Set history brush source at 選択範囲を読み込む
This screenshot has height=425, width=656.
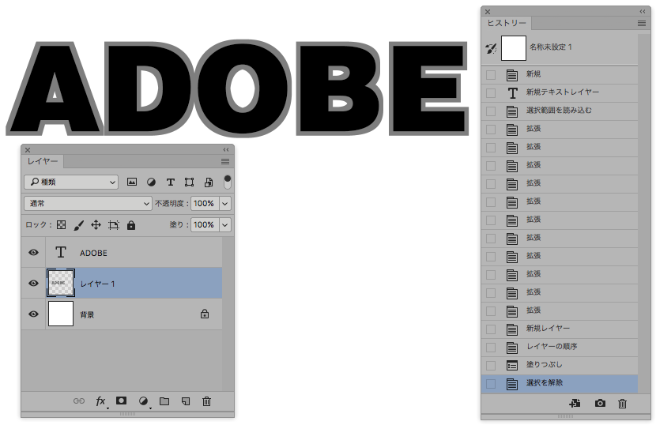coord(491,111)
